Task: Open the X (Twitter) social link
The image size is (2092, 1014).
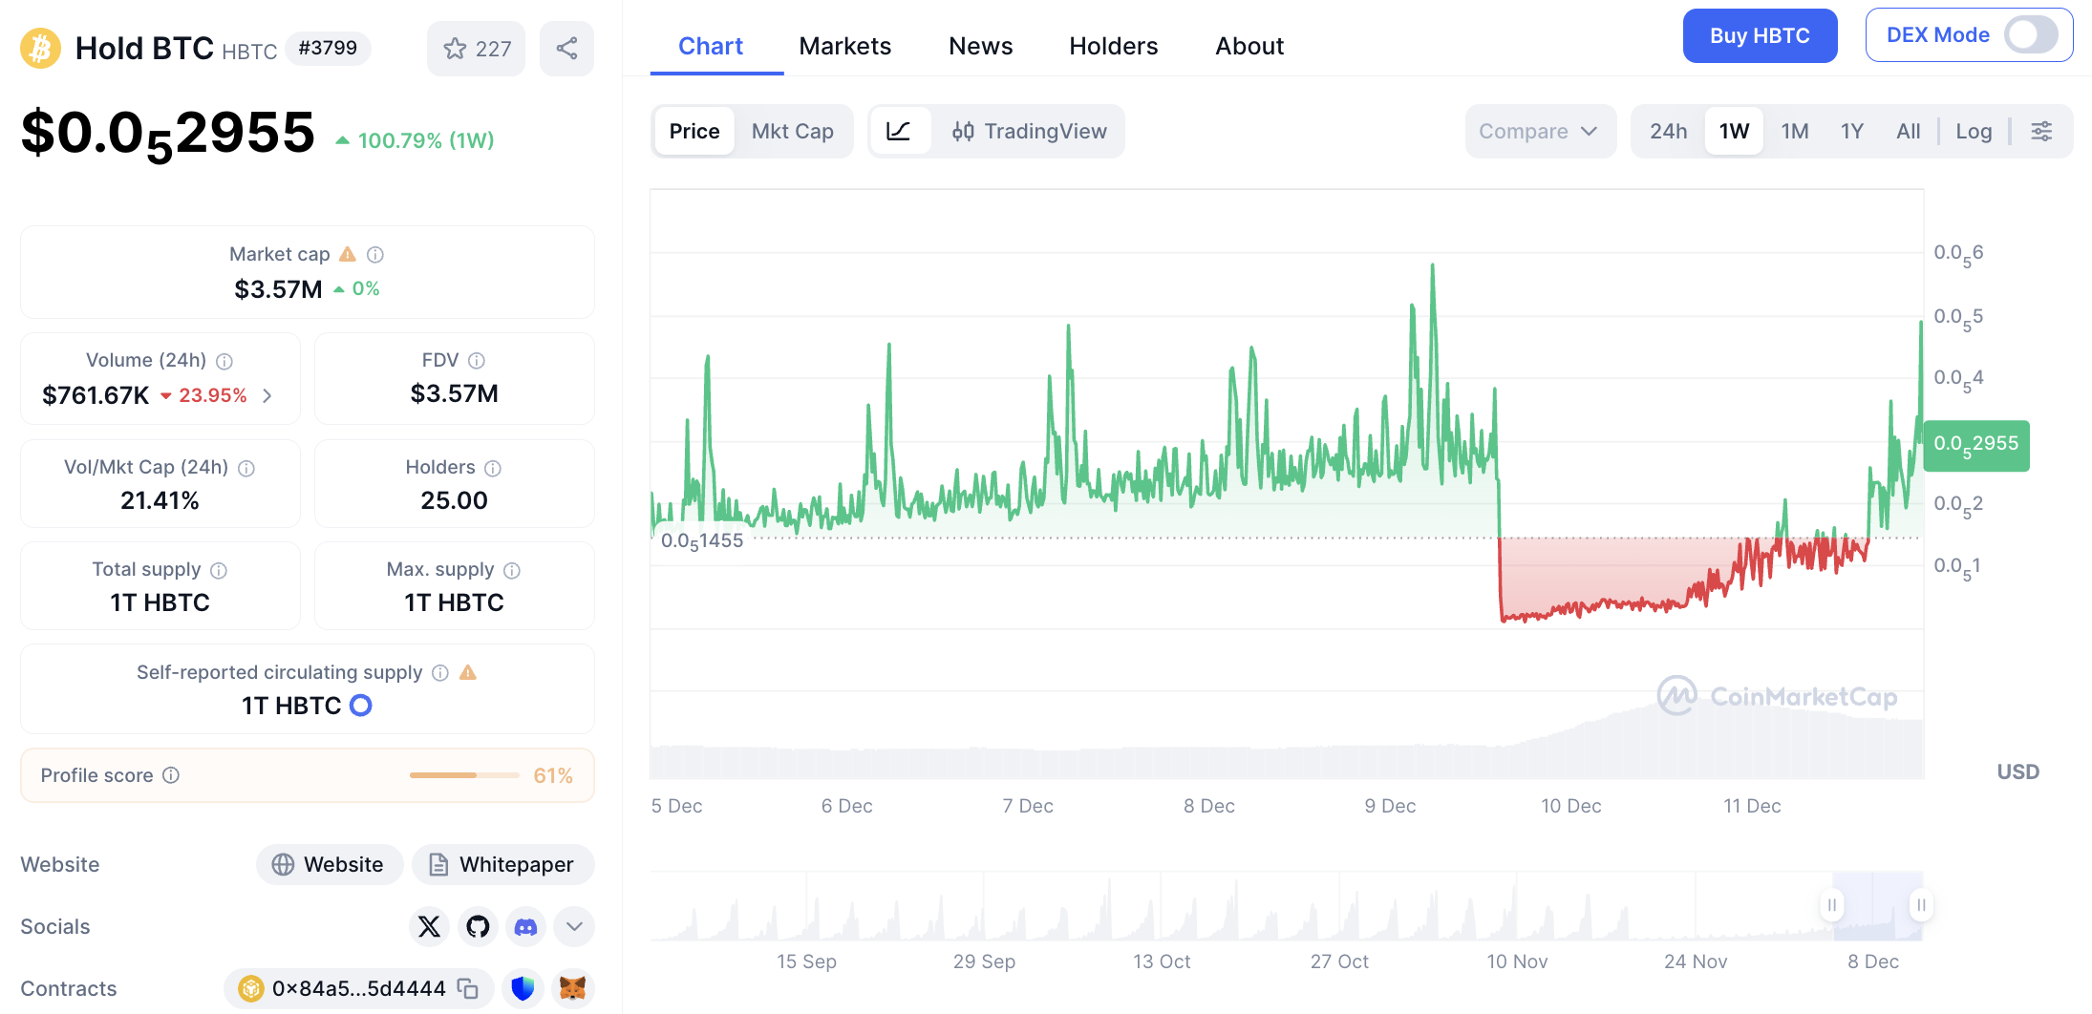Action: [x=429, y=926]
